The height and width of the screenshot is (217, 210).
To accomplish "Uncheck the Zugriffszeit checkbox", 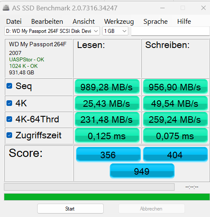I will [x=10, y=135].
